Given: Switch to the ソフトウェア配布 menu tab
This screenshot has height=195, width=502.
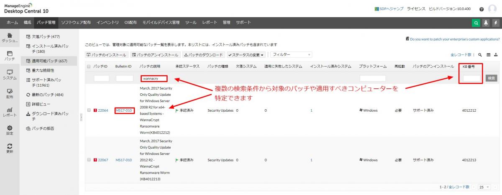Looking at the screenshot, I should 76,22.
